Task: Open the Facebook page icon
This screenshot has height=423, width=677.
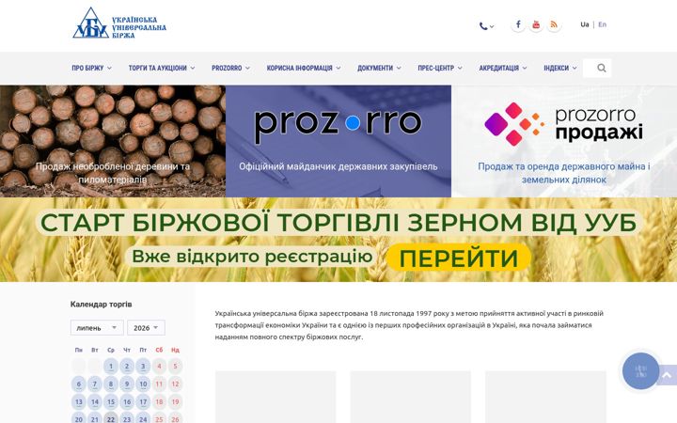Action: click(518, 24)
